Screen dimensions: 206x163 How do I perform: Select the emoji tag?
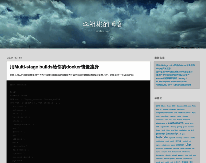click(187, 123)
